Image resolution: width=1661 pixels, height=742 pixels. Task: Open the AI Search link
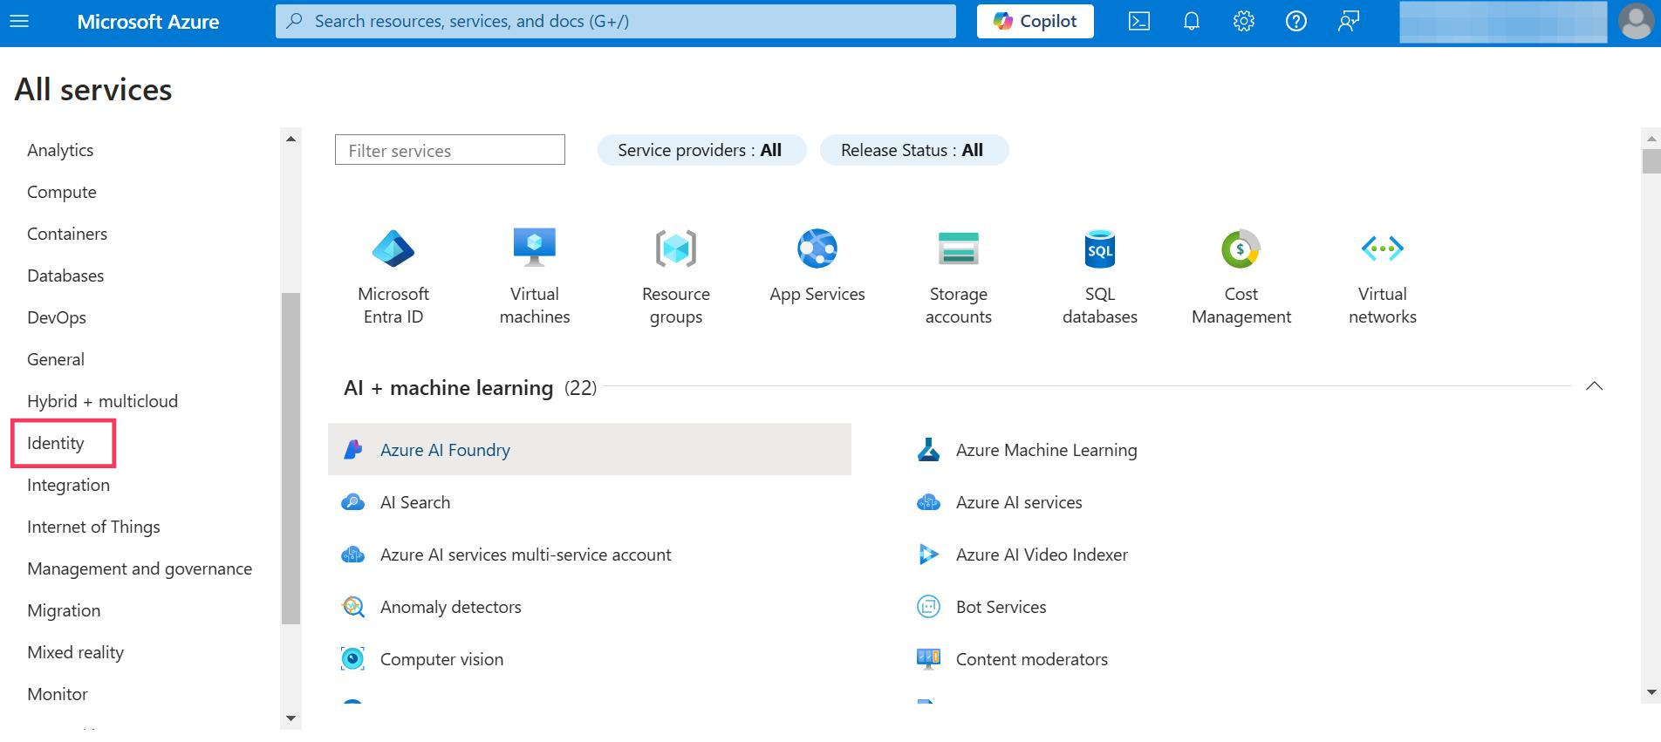[x=415, y=502]
